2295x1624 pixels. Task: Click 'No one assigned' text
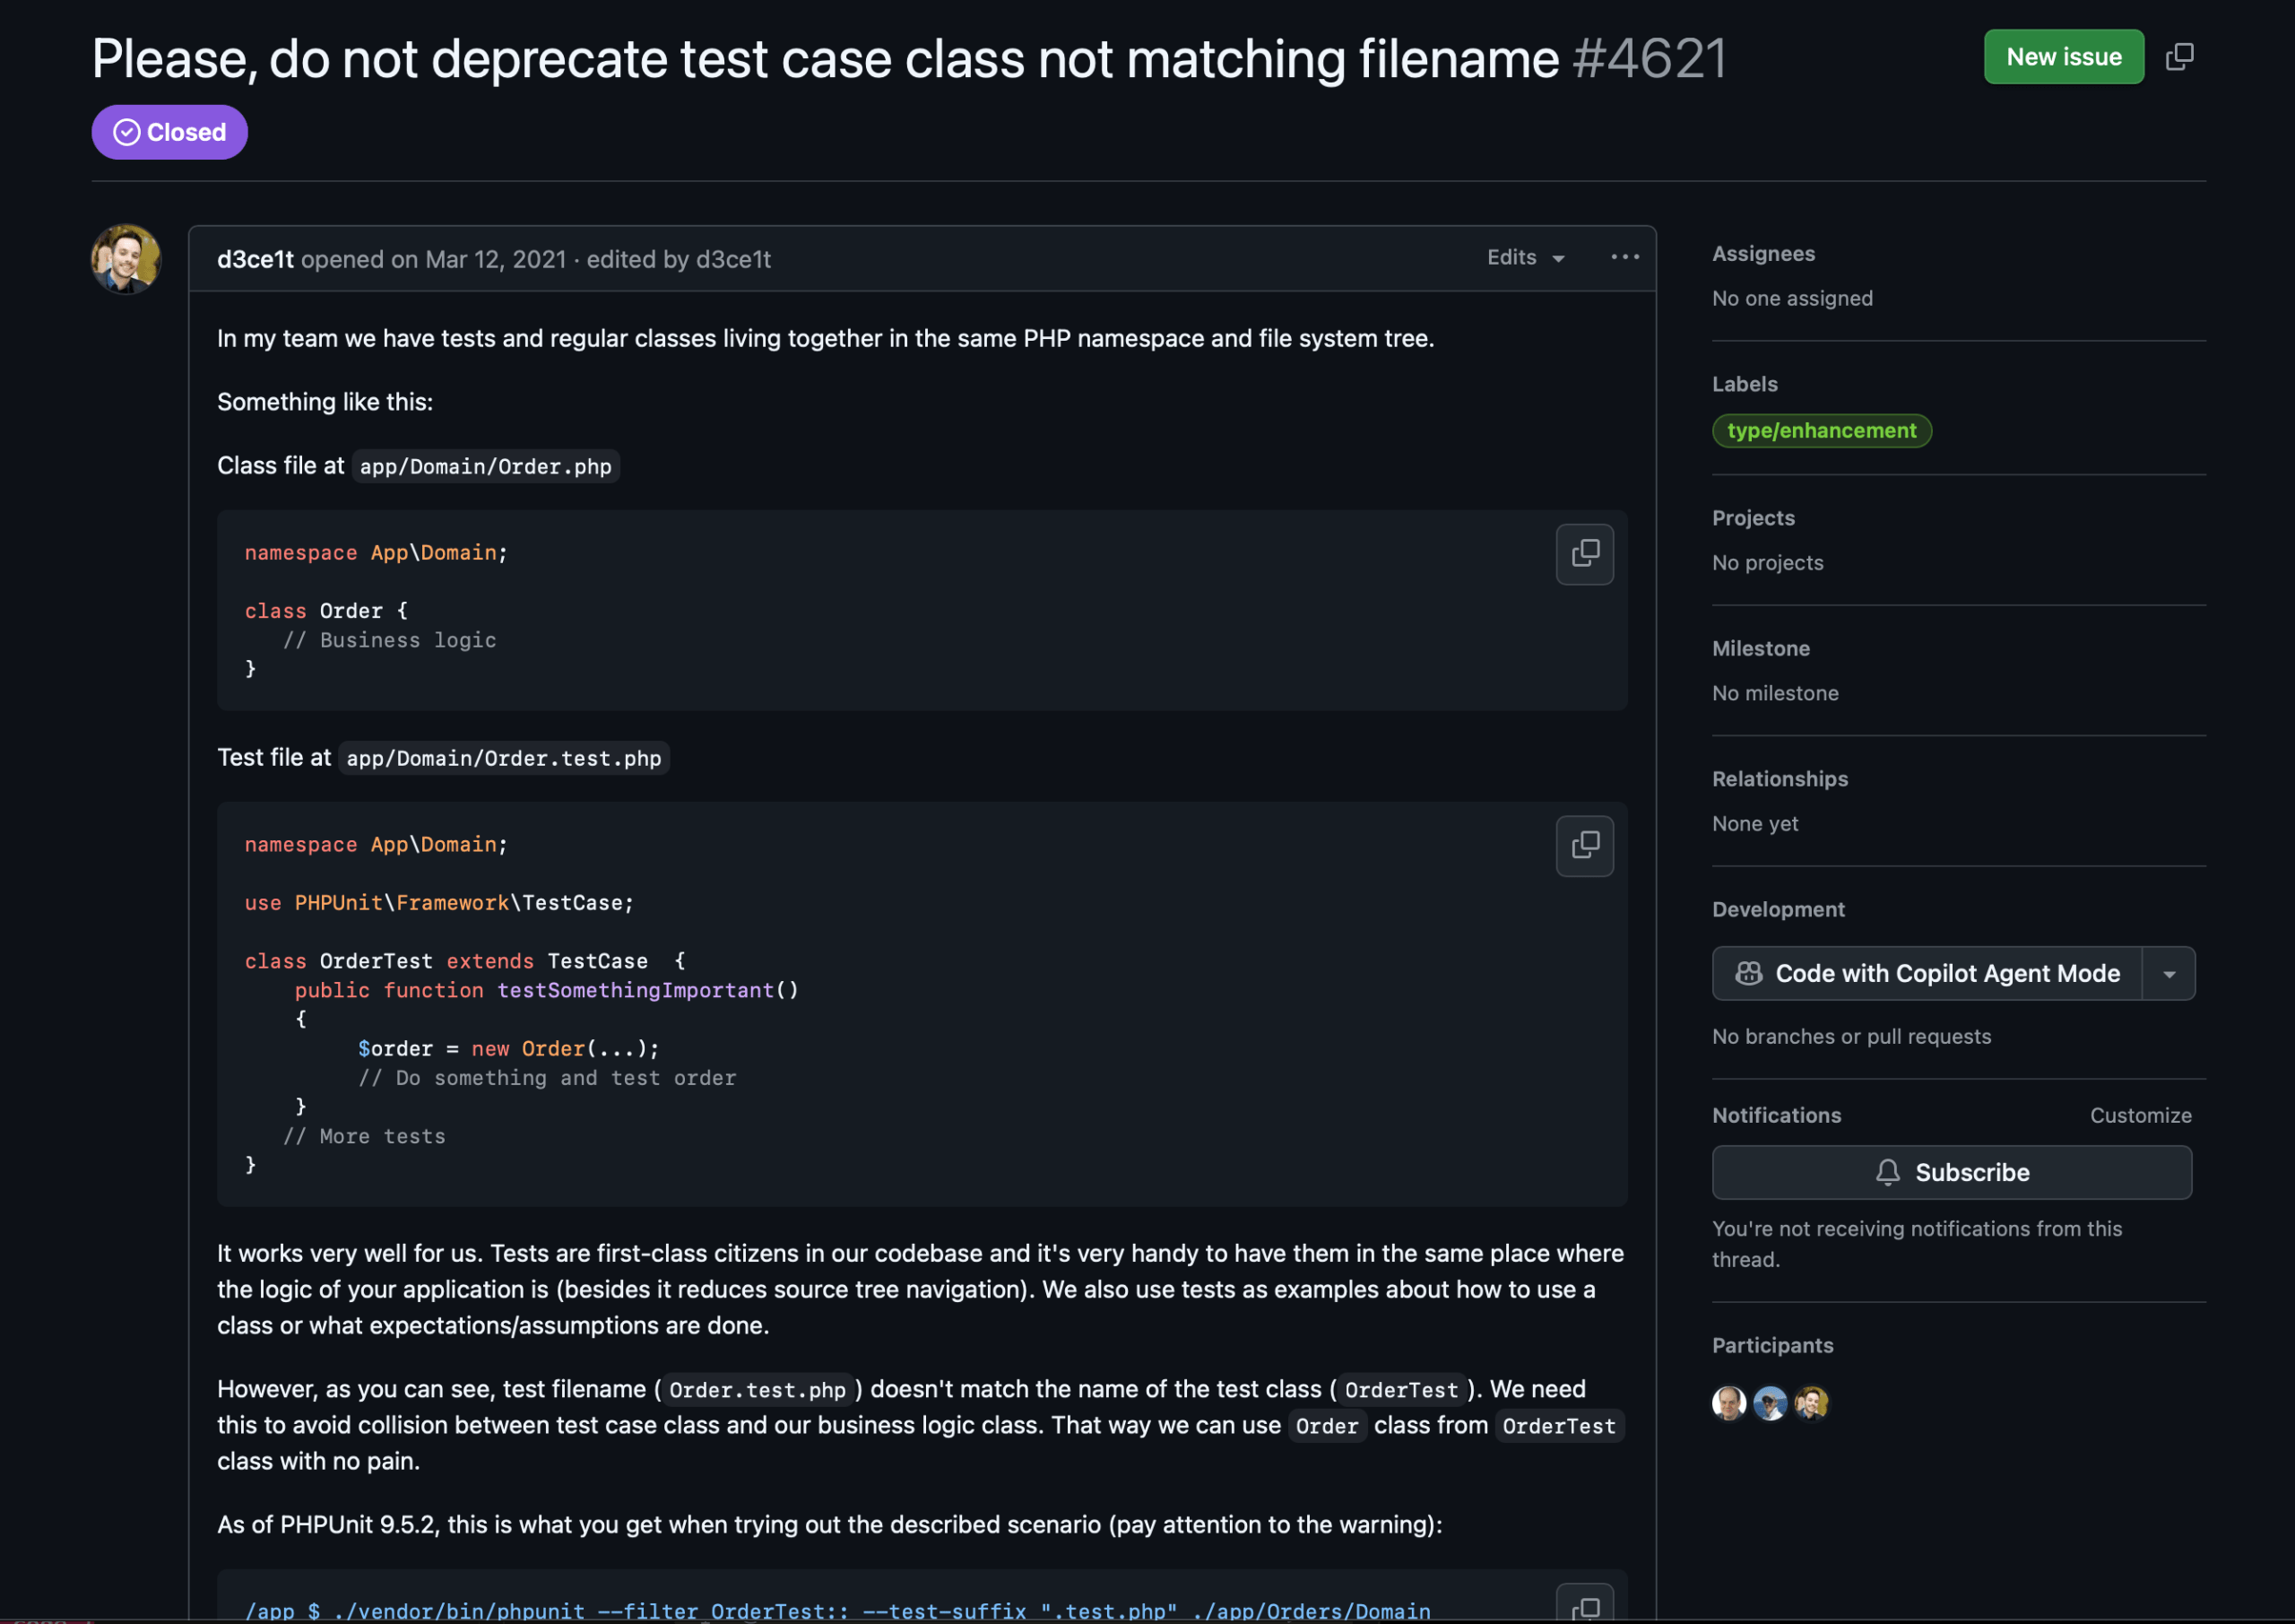(1792, 299)
